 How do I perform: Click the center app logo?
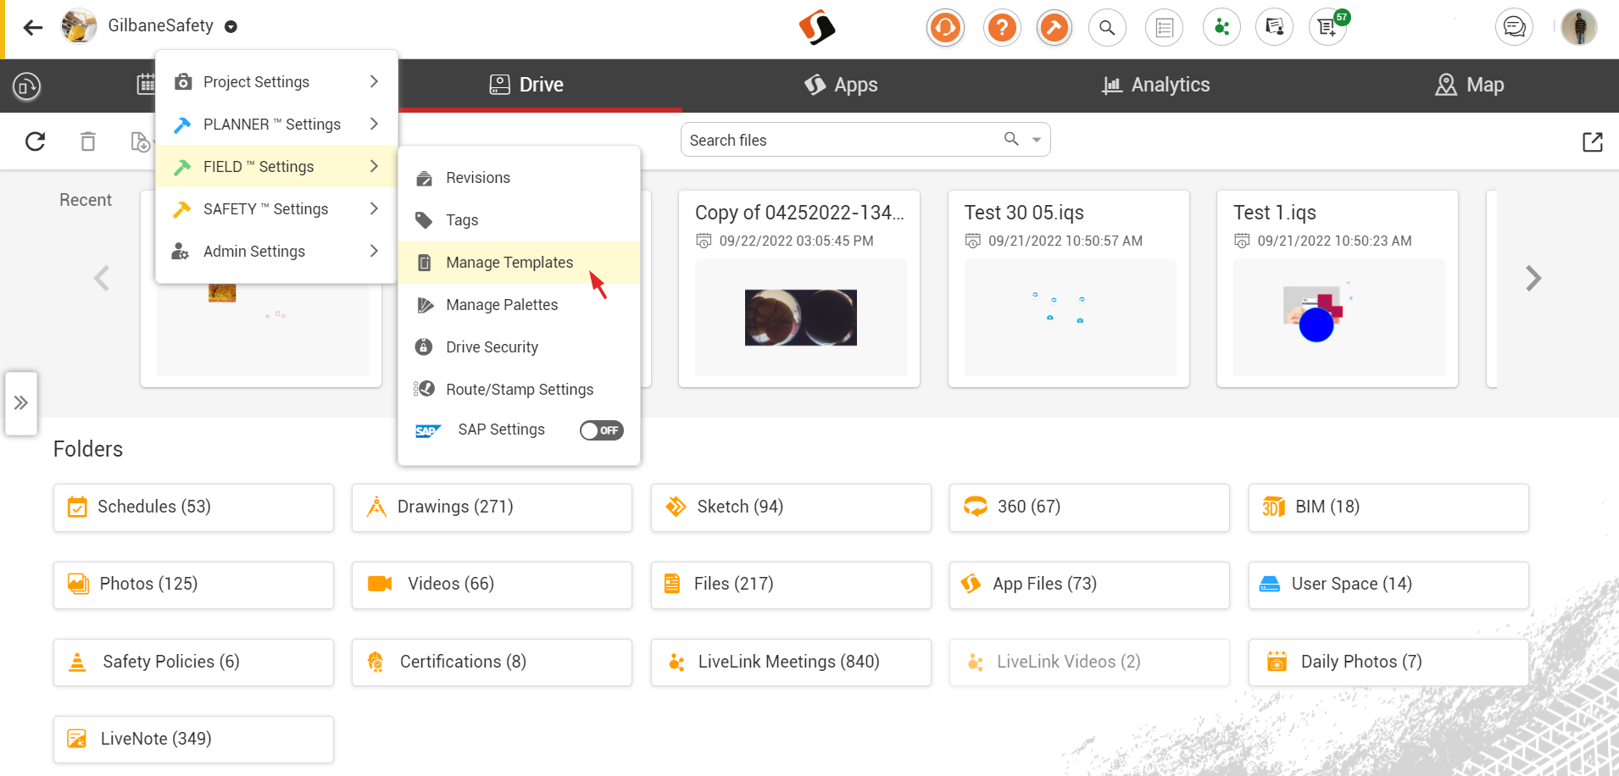click(817, 28)
